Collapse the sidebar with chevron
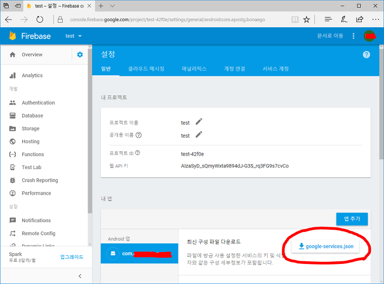This screenshot has height=284, width=384. pyautogui.click(x=80, y=276)
